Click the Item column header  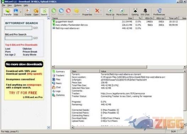pos(85,71)
